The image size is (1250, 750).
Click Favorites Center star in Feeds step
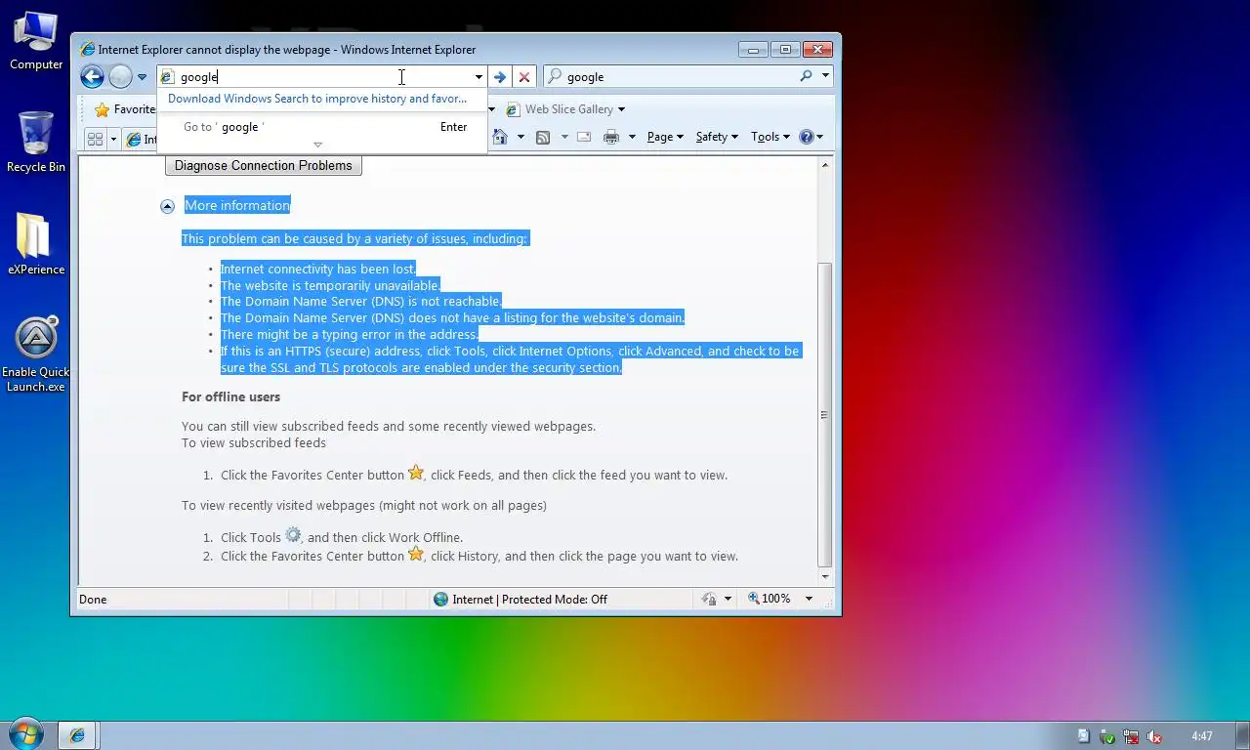coord(416,473)
